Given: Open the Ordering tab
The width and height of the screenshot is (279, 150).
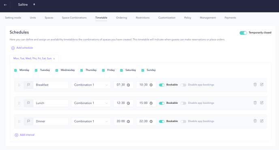Looking at the screenshot, I should 122,17.
